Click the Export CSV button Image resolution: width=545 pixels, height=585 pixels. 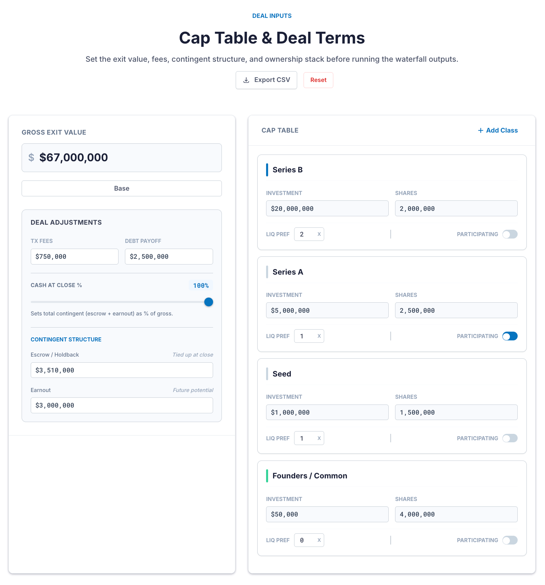click(266, 80)
